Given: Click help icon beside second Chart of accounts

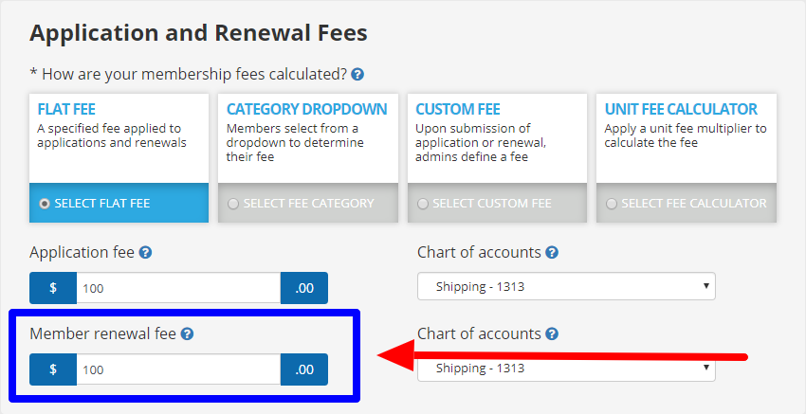Looking at the screenshot, I should tap(552, 333).
